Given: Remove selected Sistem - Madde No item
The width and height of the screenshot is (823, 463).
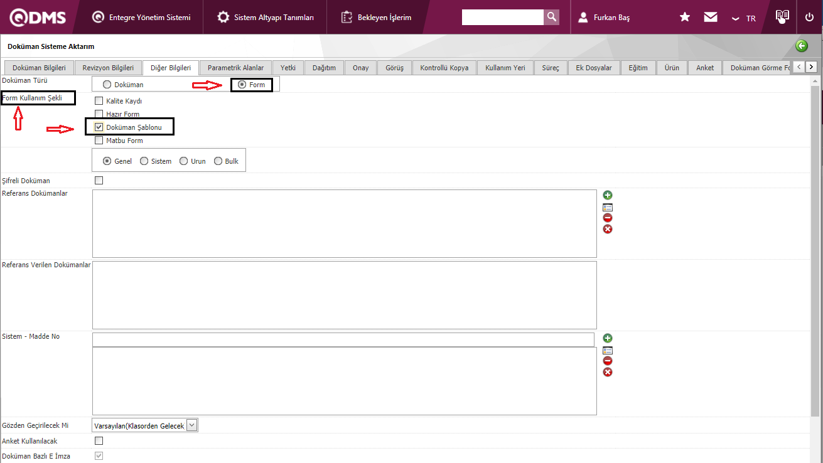Looking at the screenshot, I should point(608,361).
